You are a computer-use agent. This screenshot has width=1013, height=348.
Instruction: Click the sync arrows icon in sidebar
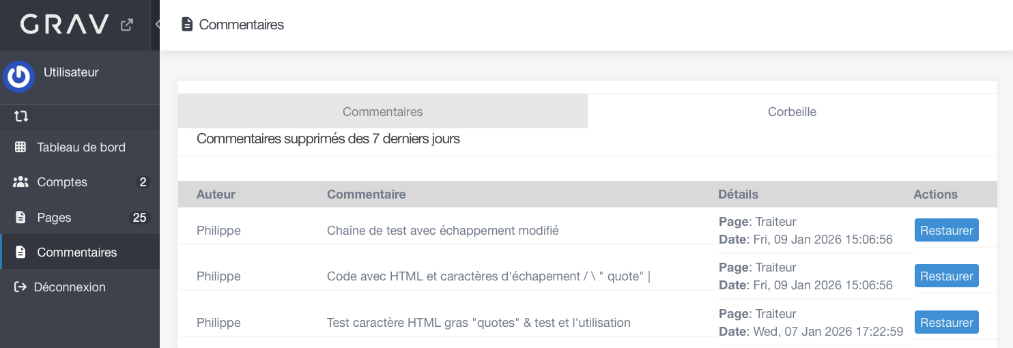coord(20,117)
